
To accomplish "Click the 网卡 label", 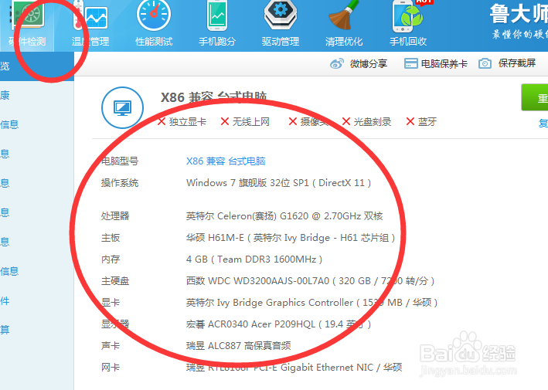I will click(x=111, y=368).
